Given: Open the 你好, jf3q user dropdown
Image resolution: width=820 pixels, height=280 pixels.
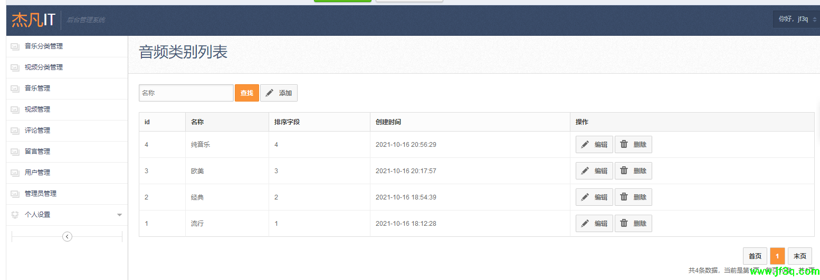Looking at the screenshot, I should (797, 19).
